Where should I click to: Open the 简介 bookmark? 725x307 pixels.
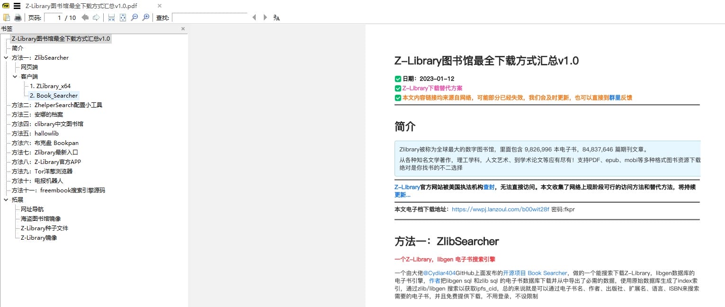click(x=18, y=48)
